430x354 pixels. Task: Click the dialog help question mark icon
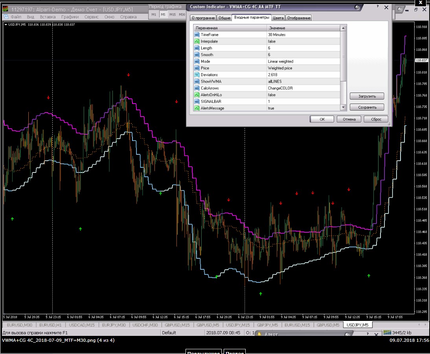click(x=377, y=7)
